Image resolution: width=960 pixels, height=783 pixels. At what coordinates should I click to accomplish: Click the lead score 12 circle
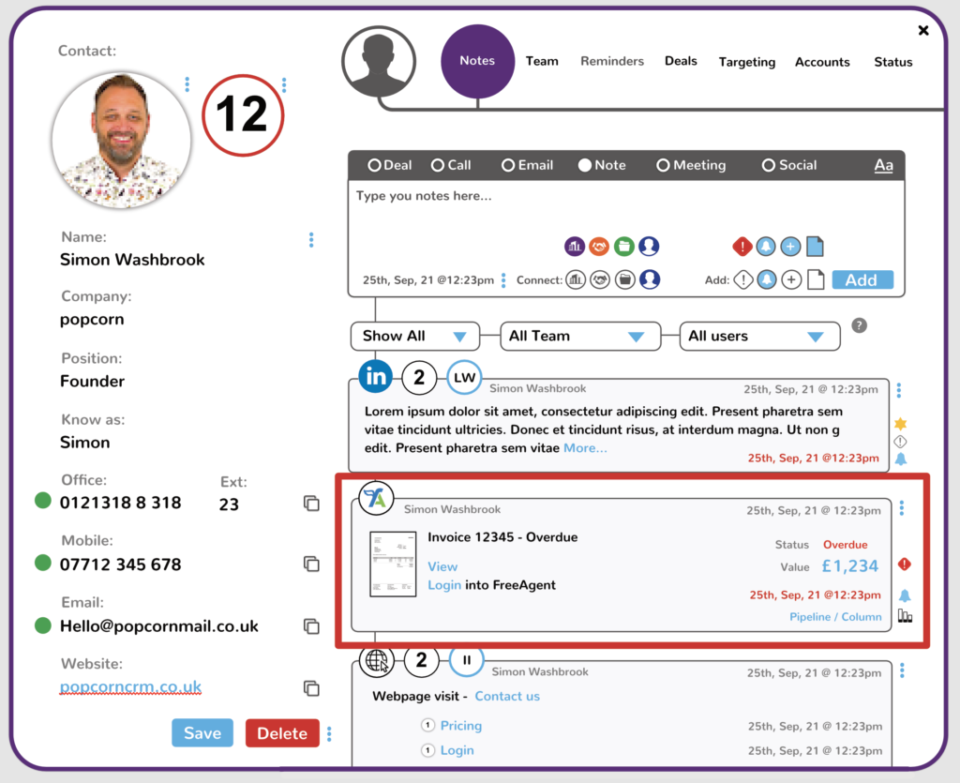click(x=243, y=115)
